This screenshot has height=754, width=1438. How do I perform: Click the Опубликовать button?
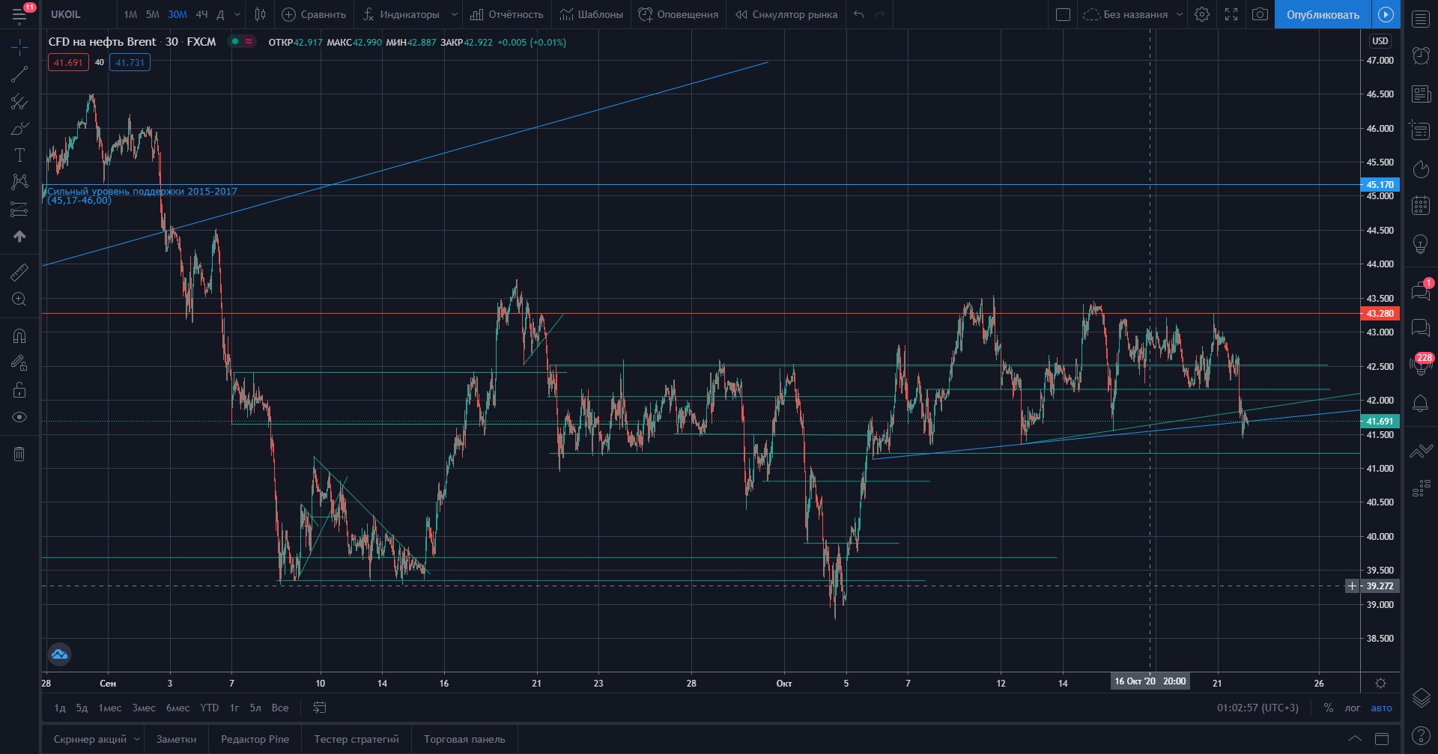(1323, 14)
